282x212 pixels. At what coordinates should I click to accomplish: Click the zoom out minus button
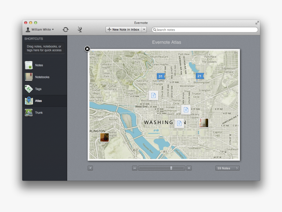pos(134,168)
